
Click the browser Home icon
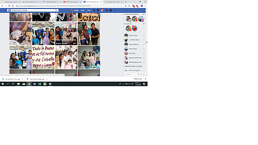(x=12, y=6)
